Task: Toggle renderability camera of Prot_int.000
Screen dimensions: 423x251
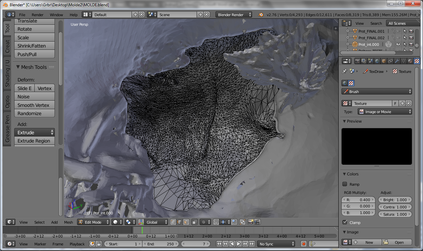Action: 411,44
